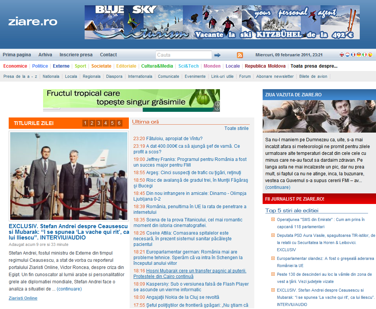Click Abonare newsletter
The image size is (376, 309).
pyautogui.click(x=275, y=76)
